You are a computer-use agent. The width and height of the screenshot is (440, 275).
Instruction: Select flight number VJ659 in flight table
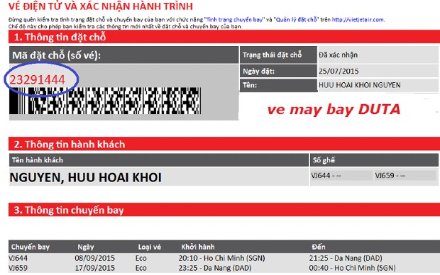tap(18, 268)
